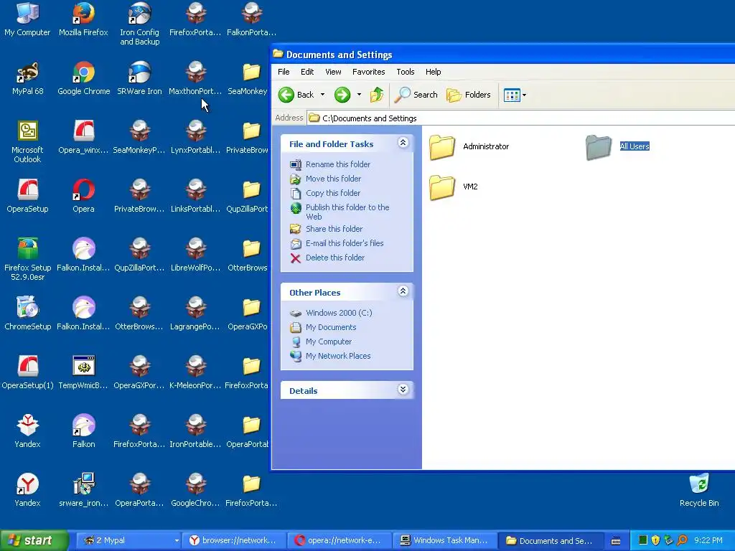Open My Computer desktop icon
Image resolution: width=735 pixels, height=551 pixels.
(27, 19)
